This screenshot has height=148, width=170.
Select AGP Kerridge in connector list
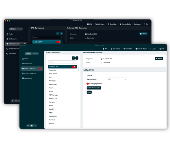click(53, 95)
